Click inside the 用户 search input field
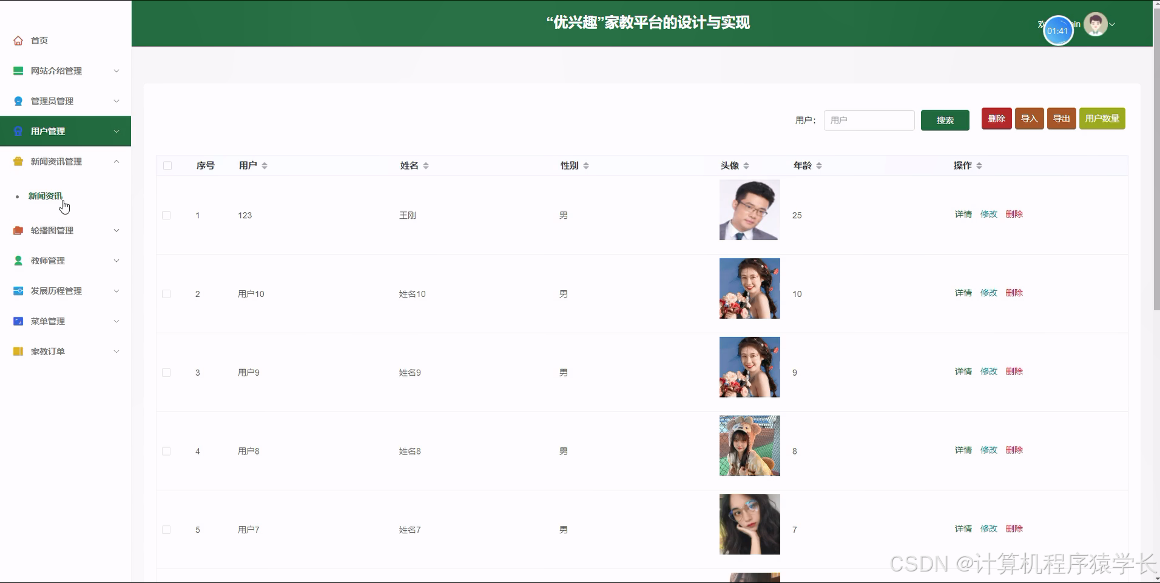Viewport: 1160px width, 583px height. 869,119
